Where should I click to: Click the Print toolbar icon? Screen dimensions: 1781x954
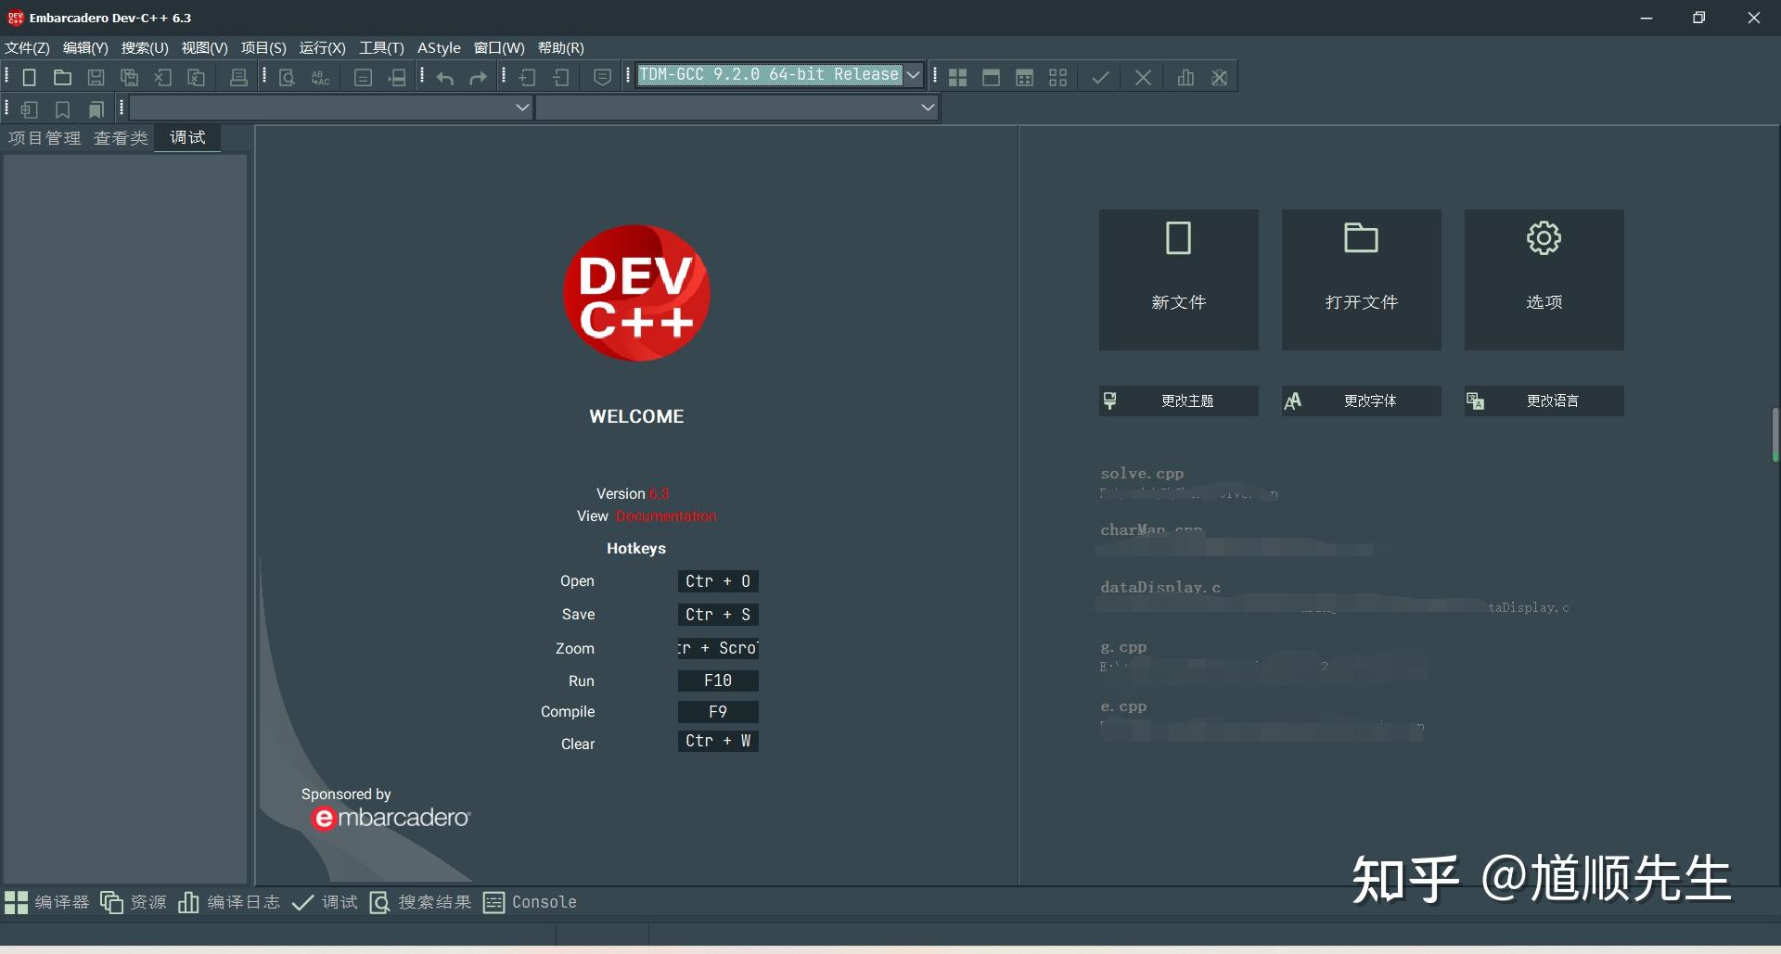tap(238, 78)
